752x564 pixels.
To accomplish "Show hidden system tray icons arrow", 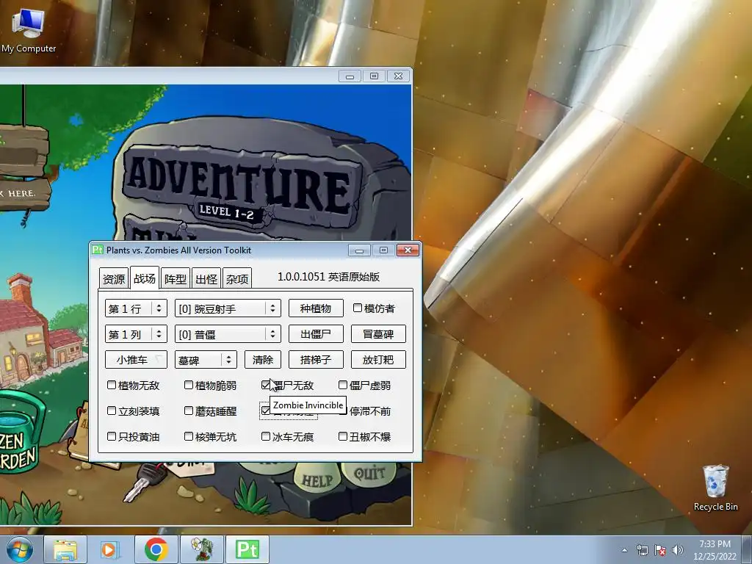I will [624, 550].
